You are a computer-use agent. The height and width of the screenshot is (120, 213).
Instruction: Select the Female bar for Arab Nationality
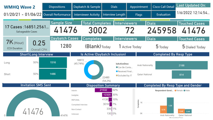[163, 109]
